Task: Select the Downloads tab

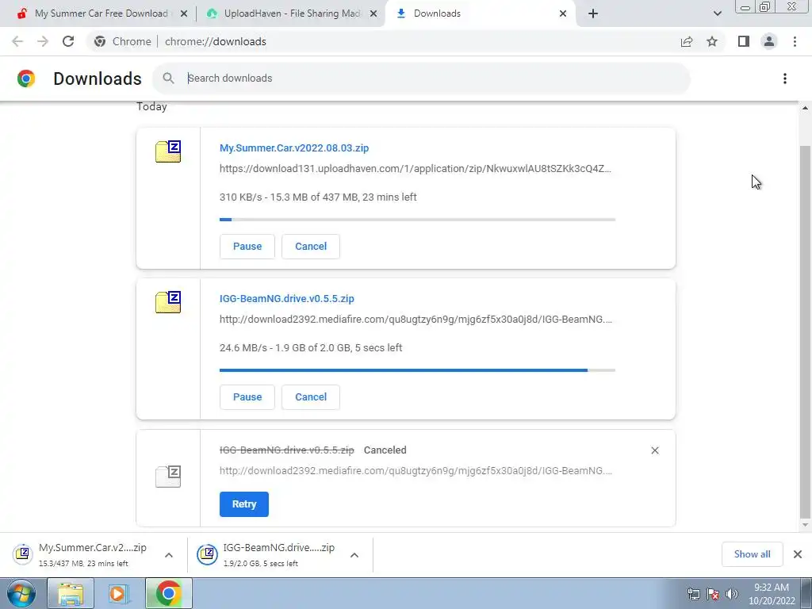Action: click(480, 13)
